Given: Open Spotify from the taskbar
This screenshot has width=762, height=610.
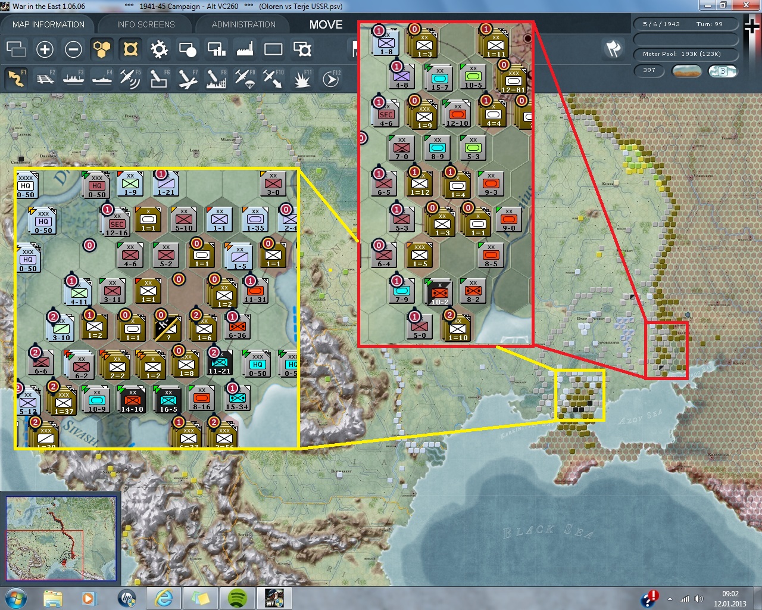Looking at the screenshot, I should pos(238,598).
